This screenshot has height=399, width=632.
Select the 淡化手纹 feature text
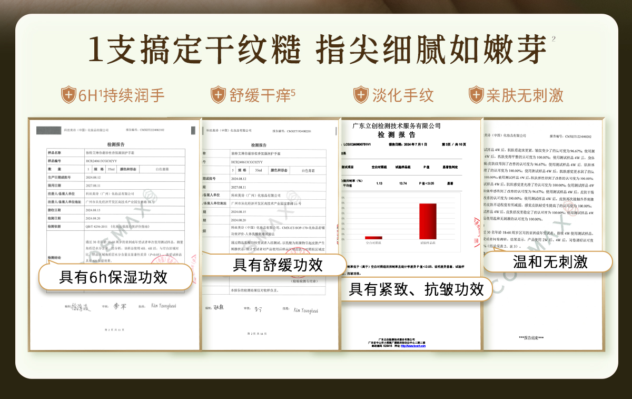(x=402, y=95)
